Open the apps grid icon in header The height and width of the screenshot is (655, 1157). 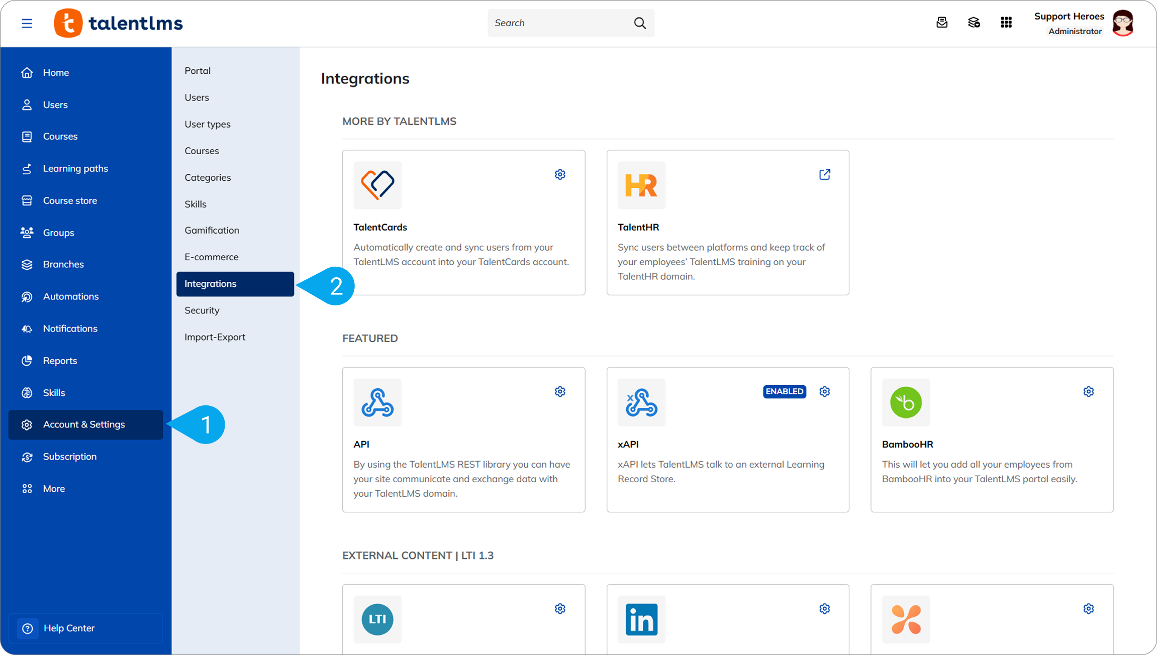click(1006, 23)
